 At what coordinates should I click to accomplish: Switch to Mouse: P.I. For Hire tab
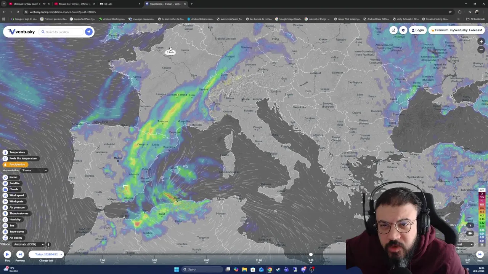(x=74, y=4)
